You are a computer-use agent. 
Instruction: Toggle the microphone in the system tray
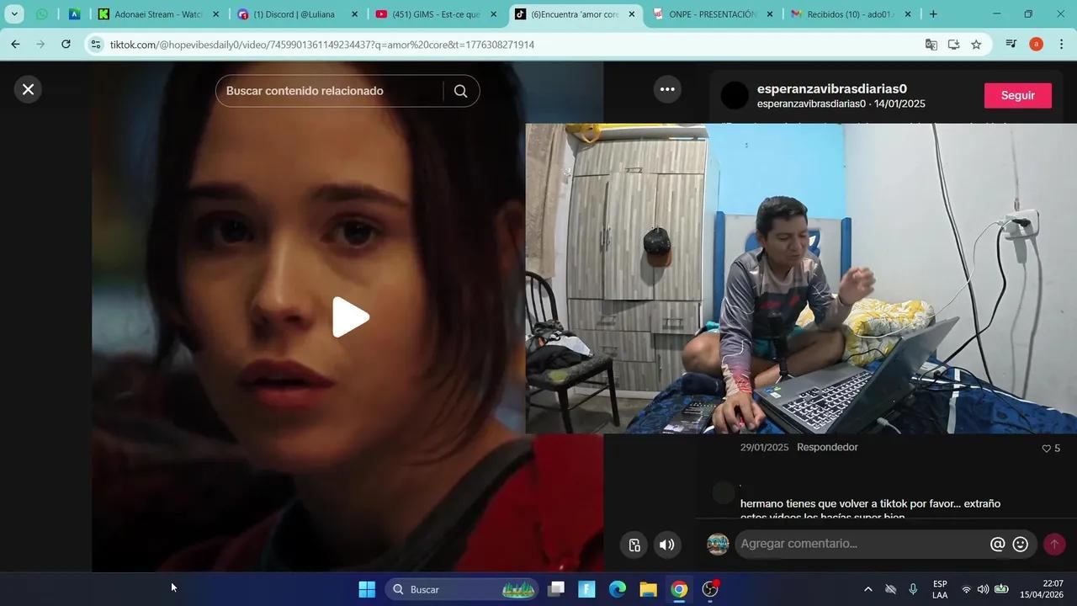[912, 590]
